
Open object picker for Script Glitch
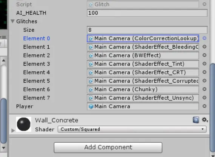204,4
